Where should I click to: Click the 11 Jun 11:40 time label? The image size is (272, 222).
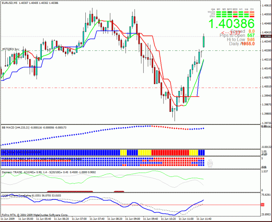(x=204, y=219)
